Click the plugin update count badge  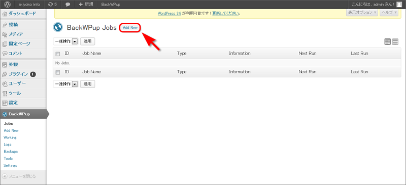pyautogui.click(x=33, y=74)
